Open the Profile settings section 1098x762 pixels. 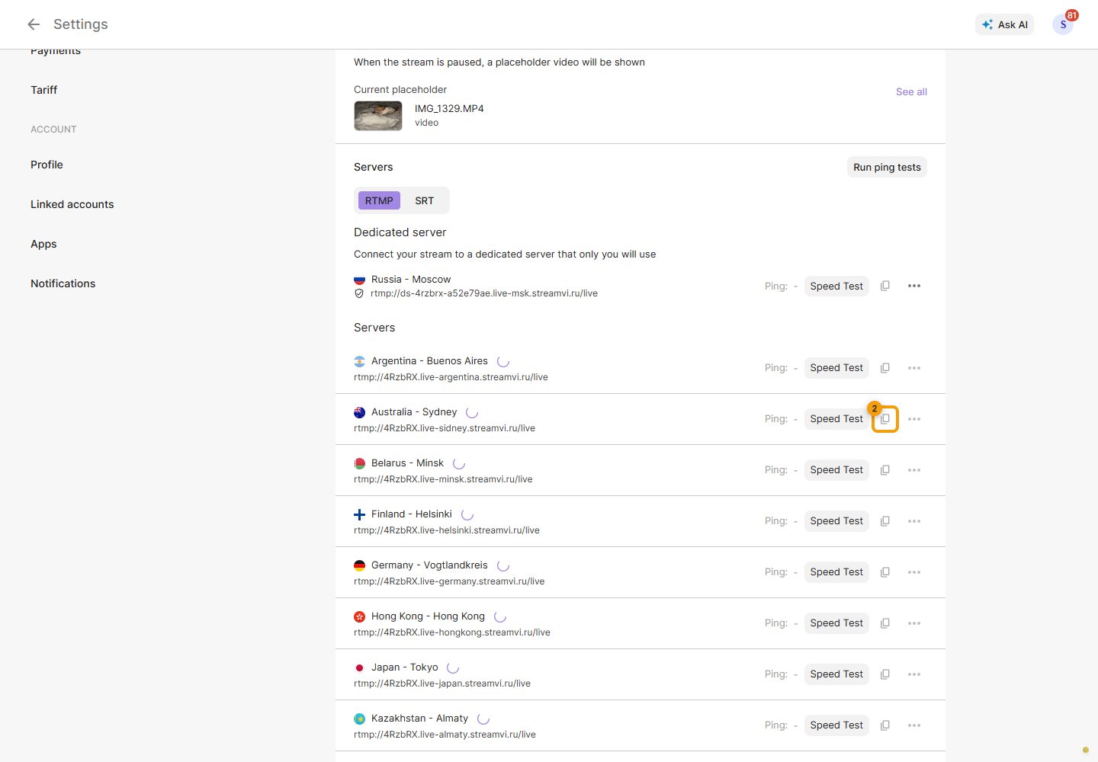click(x=47, y=165)
